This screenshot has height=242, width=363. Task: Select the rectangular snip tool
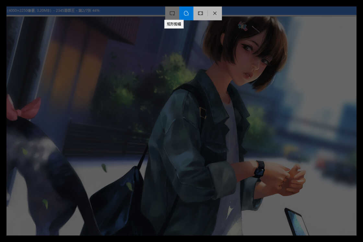point(172,13)
